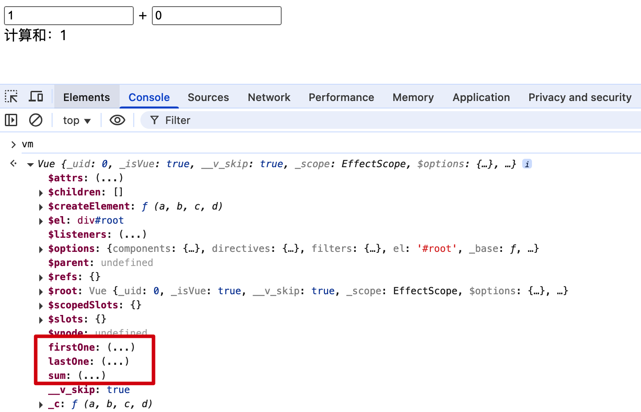The height and width of the screenshot is (412, 641).
Task: Click the typed command 'vm' line
Action: tap(28, 144)
